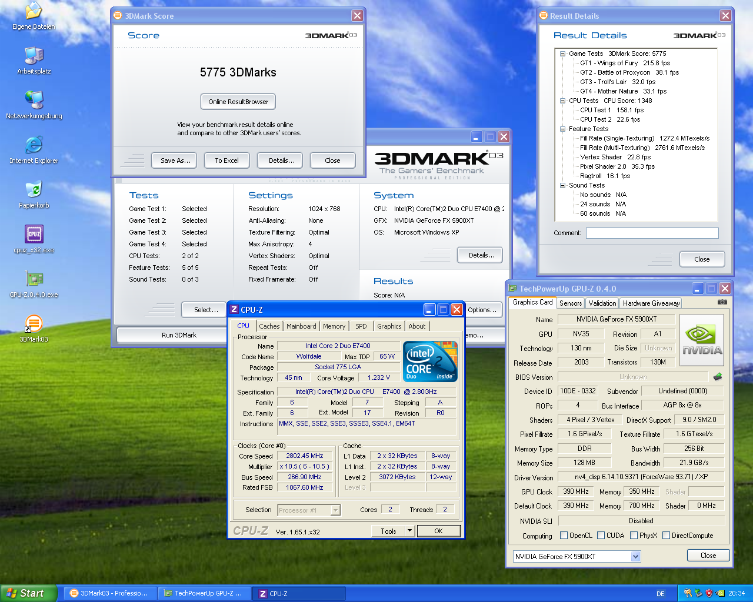Click Intel Core 2 Duo logo in CPU-Z
753x602 pixels.
[x=431, y=362]
